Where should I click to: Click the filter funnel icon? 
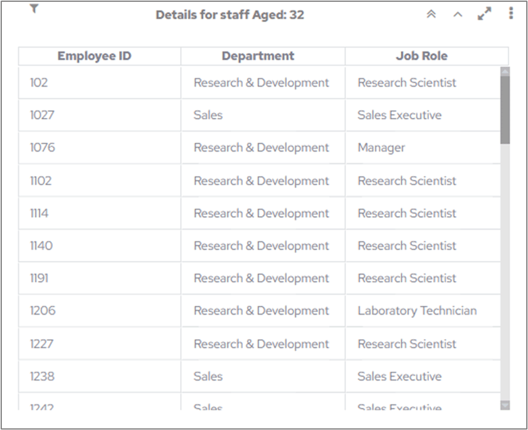tap(34, 8)
